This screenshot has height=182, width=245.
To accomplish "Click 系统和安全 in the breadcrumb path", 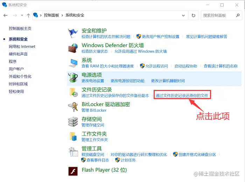I will tap(75, 15).
